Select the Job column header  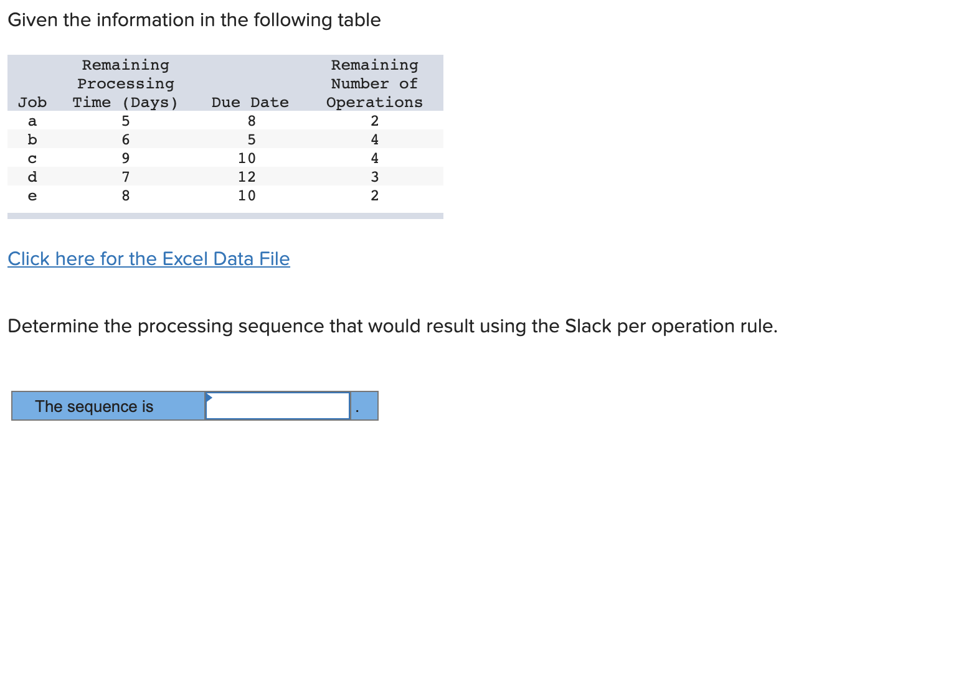(x=32, y=102)
